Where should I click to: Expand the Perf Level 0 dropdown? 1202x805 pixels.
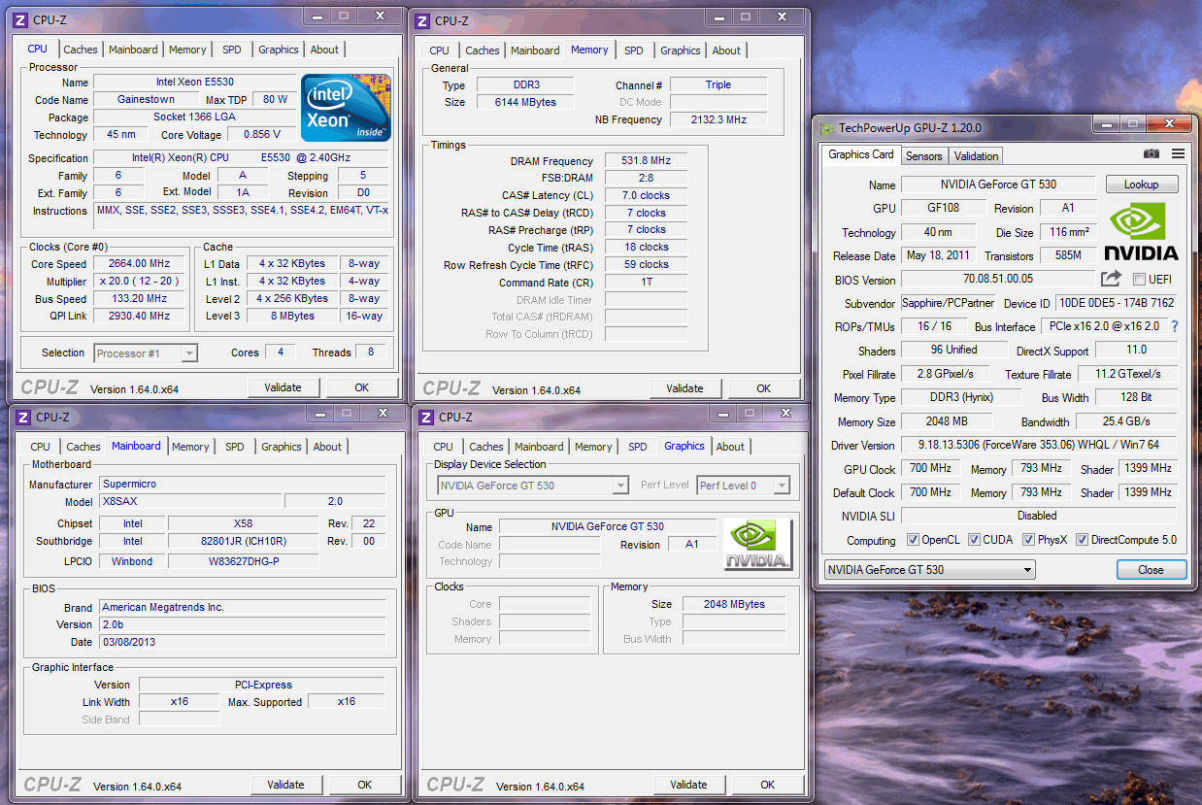pyautogui.click(x=744, y=486)
